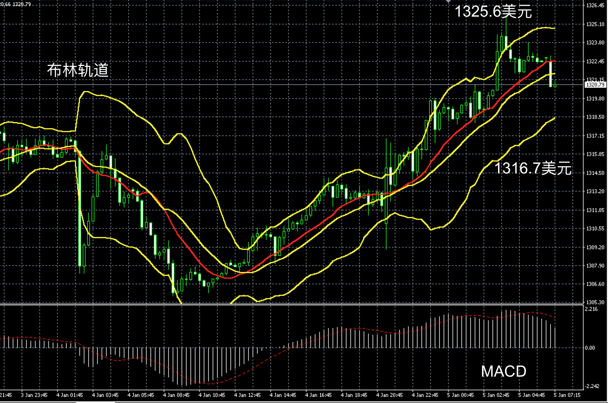Click the 4 Jan 20:45 time axis label
Viewport: 608px width, 403px height.
pos(390,395)
